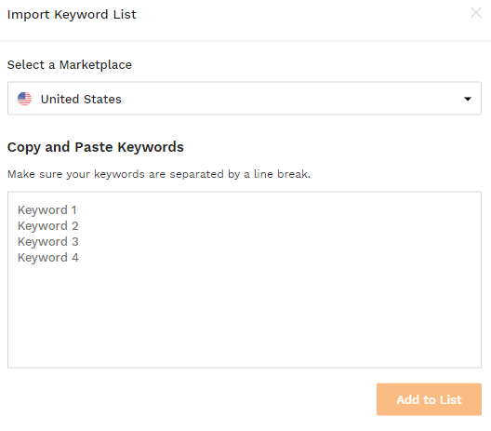491x431 pixels.
Task: Click the Keyword 2 placeholder line
Action: pos(48,226)
